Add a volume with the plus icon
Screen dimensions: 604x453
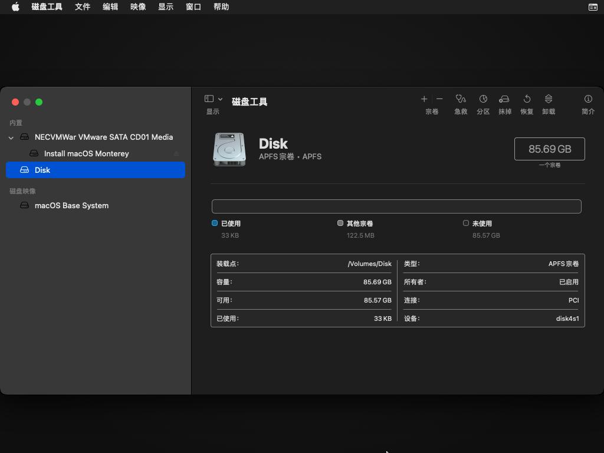click(424, 99)
